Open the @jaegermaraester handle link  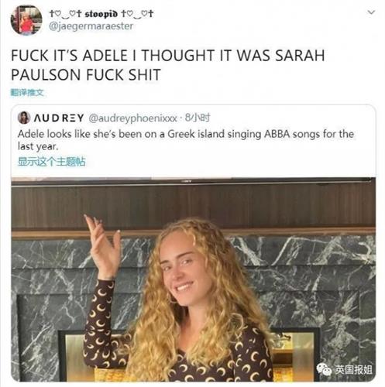[x=91, y=26]
